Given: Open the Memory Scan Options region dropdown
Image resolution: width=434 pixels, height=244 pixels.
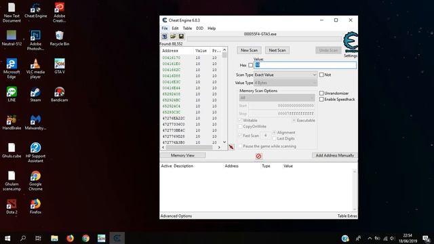Looking at the screenshot, I should point(277,98).
